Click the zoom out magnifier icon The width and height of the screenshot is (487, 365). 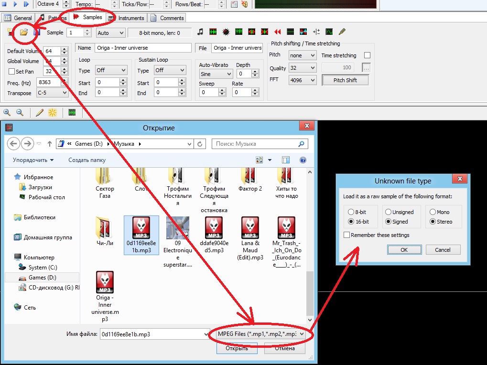coord(20,112)
